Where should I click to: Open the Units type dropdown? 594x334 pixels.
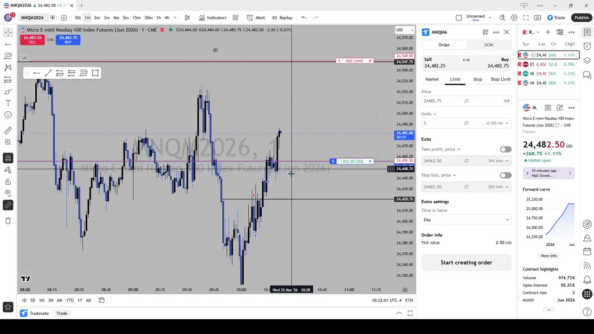pyautogui.click(x=429, y=114)
